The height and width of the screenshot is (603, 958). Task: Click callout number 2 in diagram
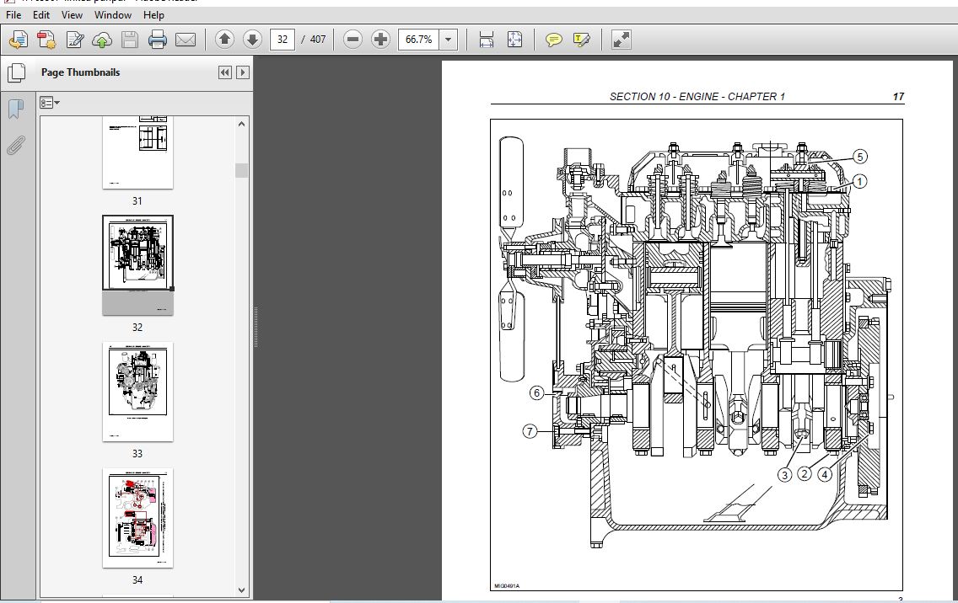tap(805, 473)
